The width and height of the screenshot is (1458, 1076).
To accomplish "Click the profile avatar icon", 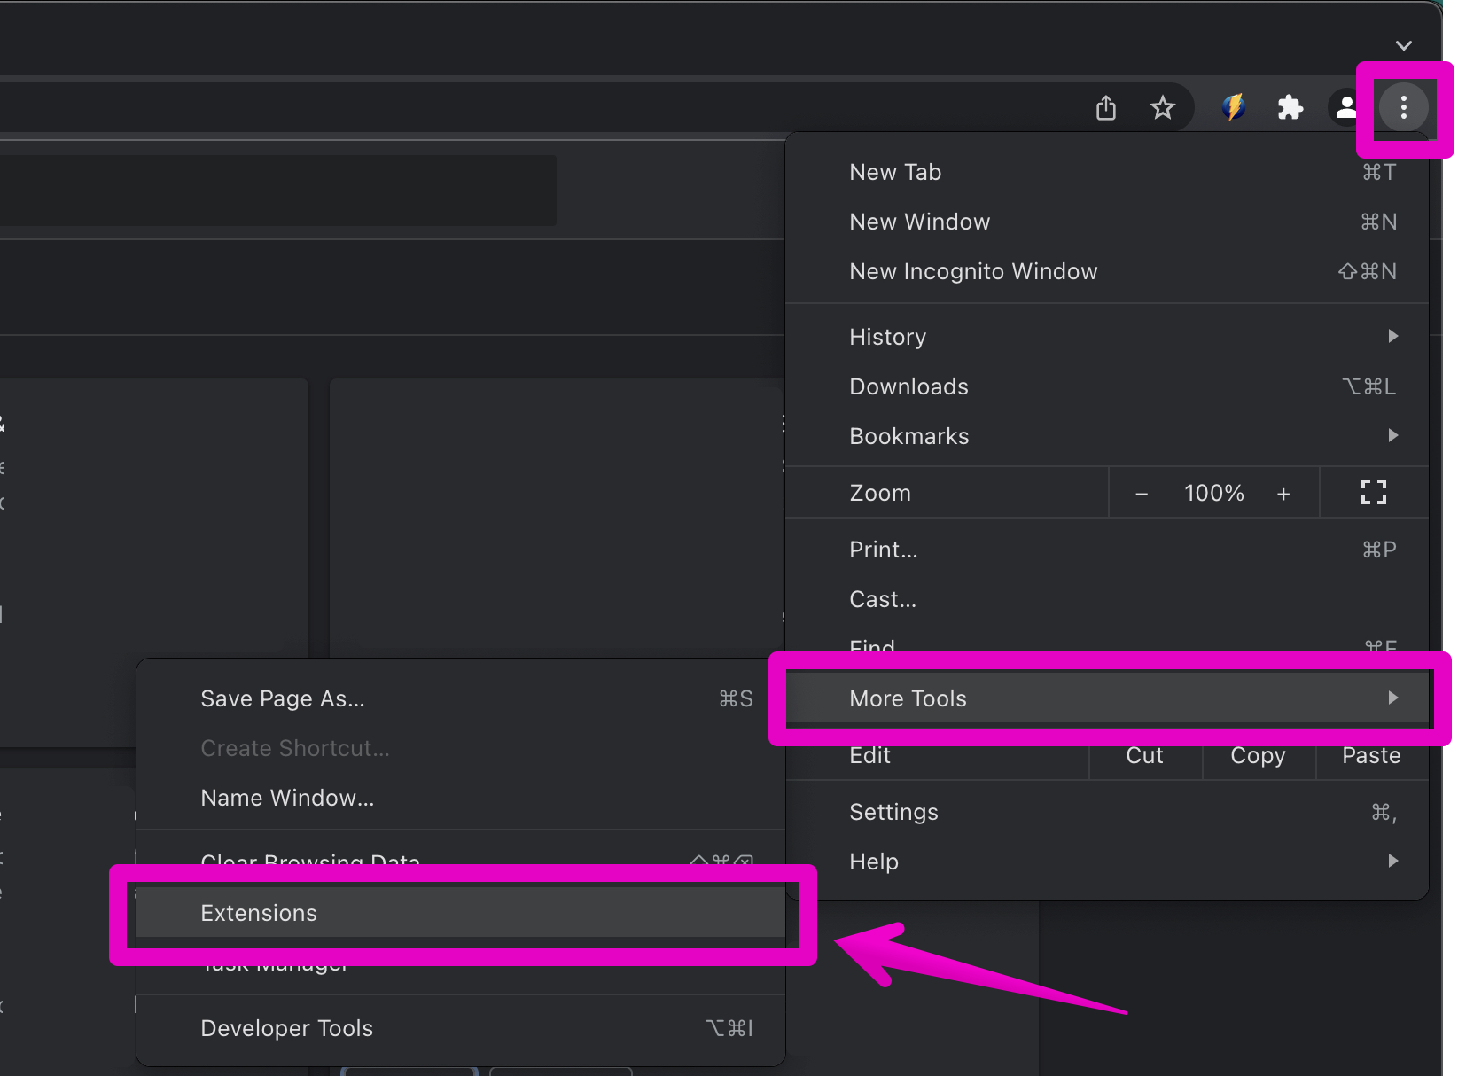I will point(1345,108).
